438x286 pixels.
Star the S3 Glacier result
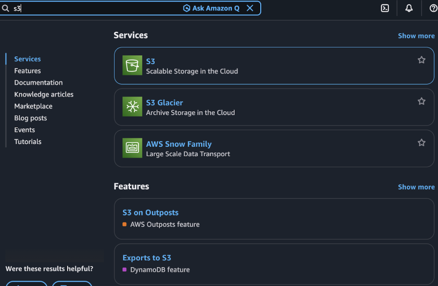pyautogui.click(x=421, y=101)
